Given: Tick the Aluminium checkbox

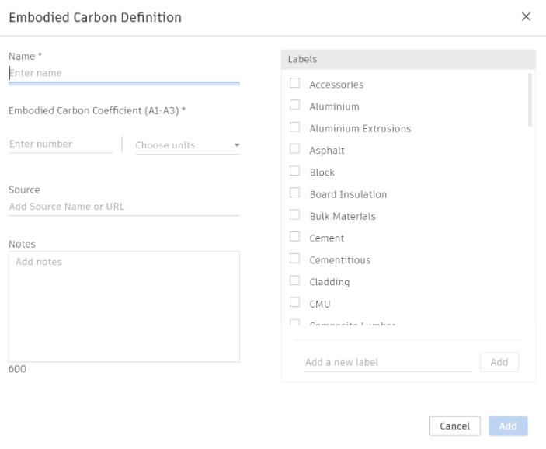Looking at the screenshot, I should tap(295, 106).
